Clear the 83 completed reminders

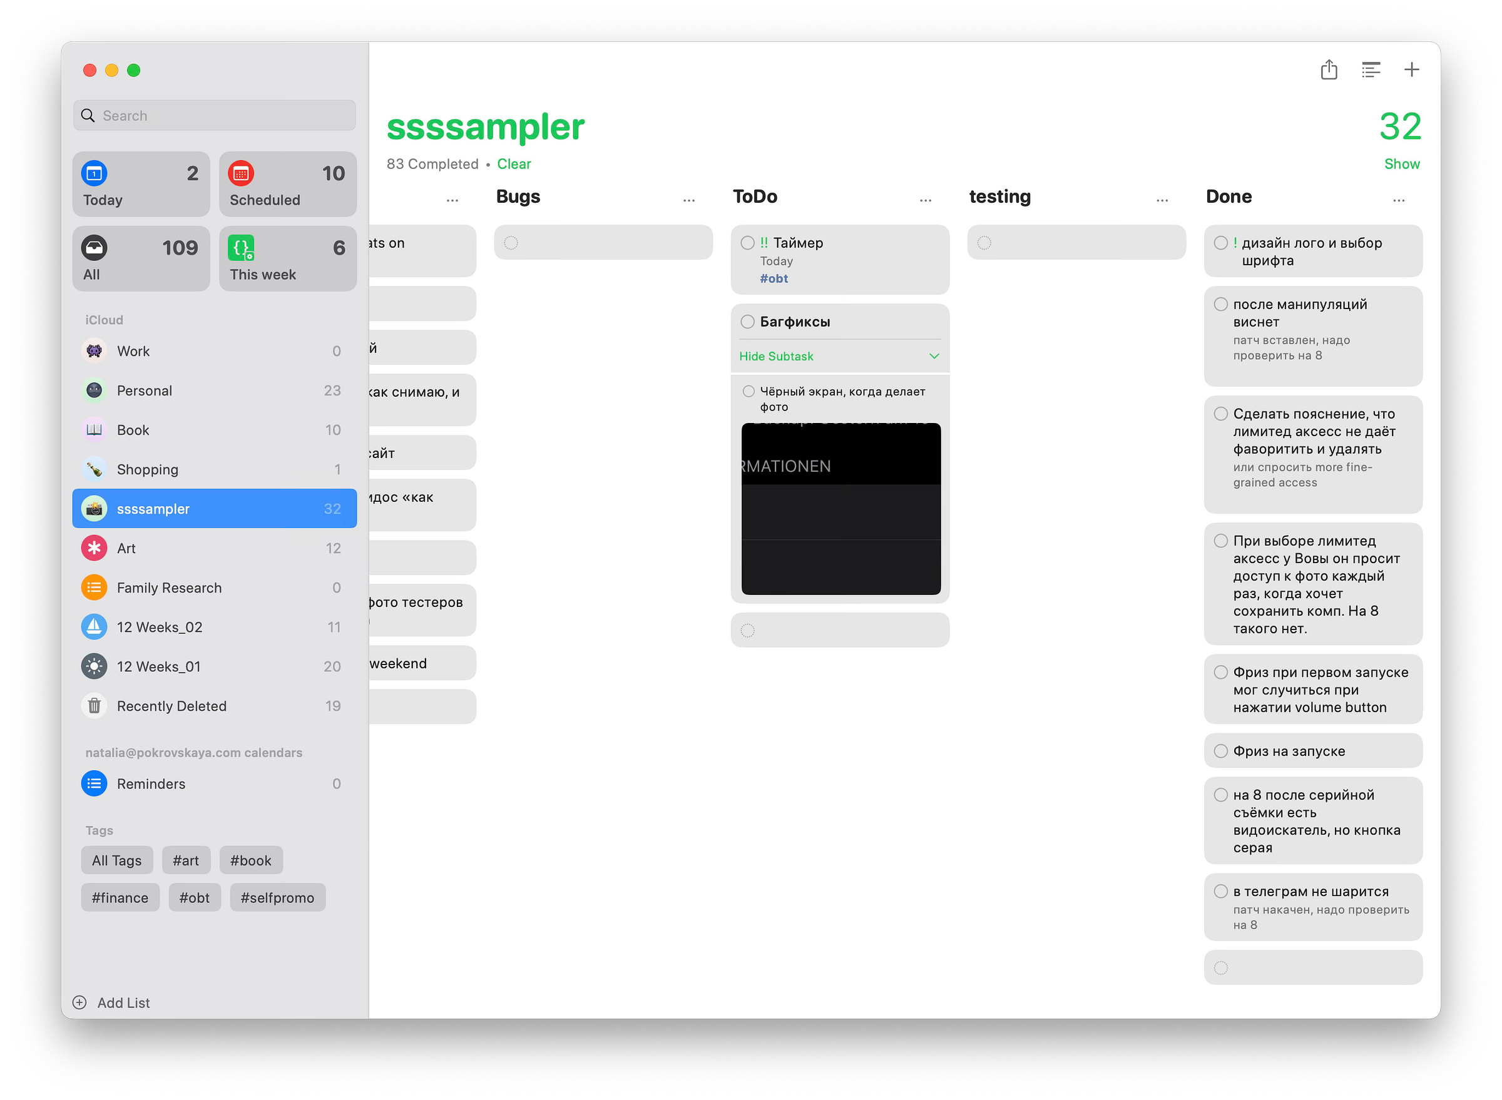[x=514, y=164]
